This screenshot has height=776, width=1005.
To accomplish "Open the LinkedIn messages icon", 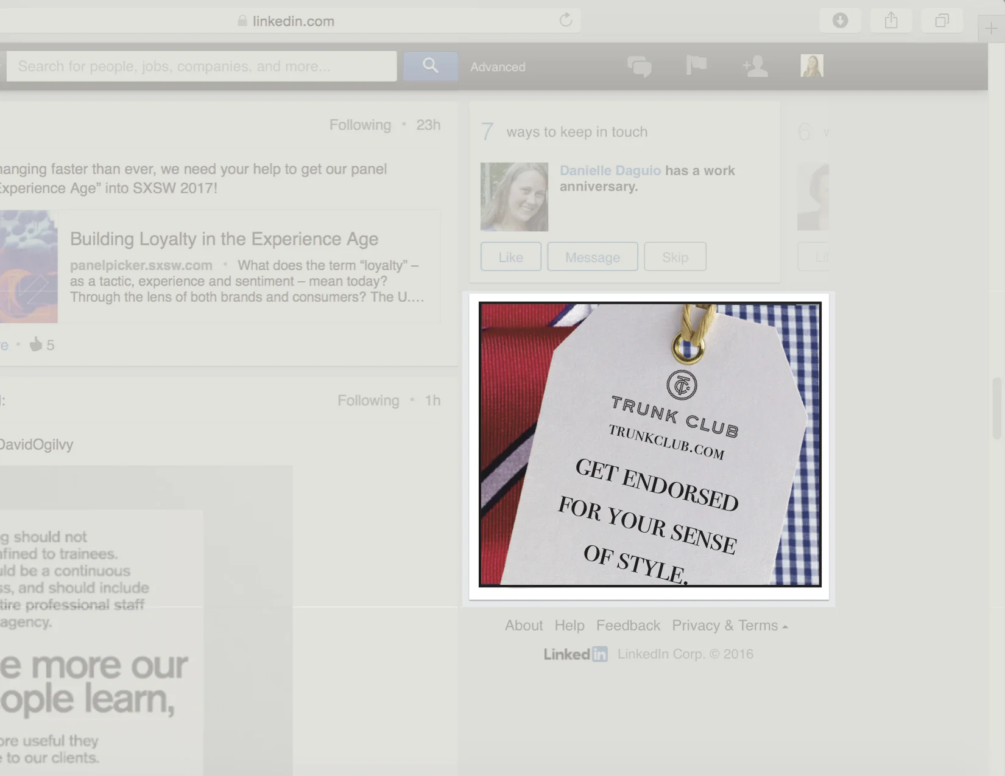I will point(639,66).
